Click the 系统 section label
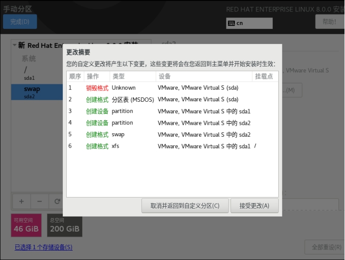This screenshot has height=260, width=345. (28, 58)
